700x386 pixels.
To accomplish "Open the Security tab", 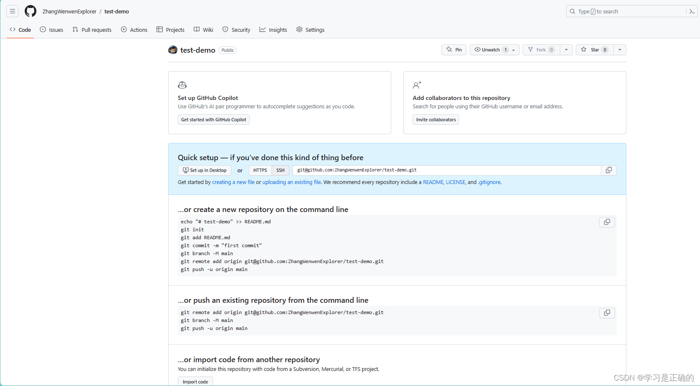I will 236,30.
